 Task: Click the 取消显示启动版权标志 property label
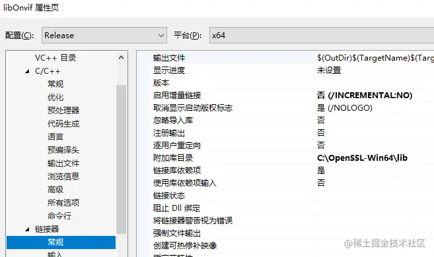[x=193, y=108]
